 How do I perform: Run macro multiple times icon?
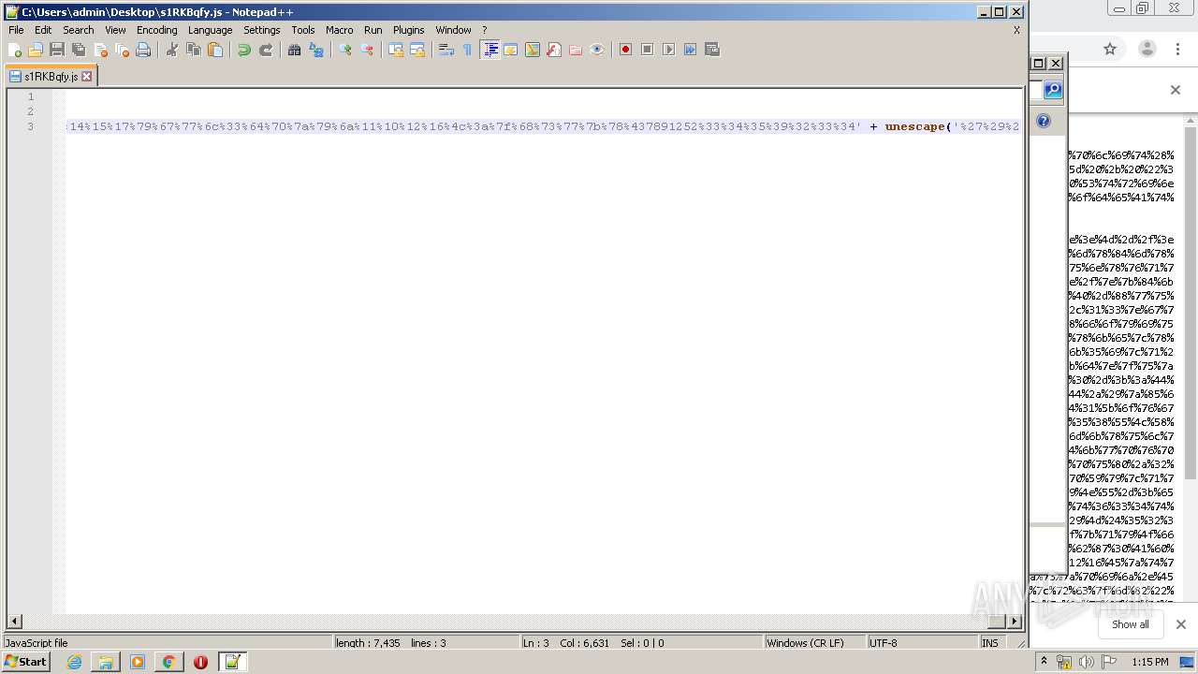690,50
